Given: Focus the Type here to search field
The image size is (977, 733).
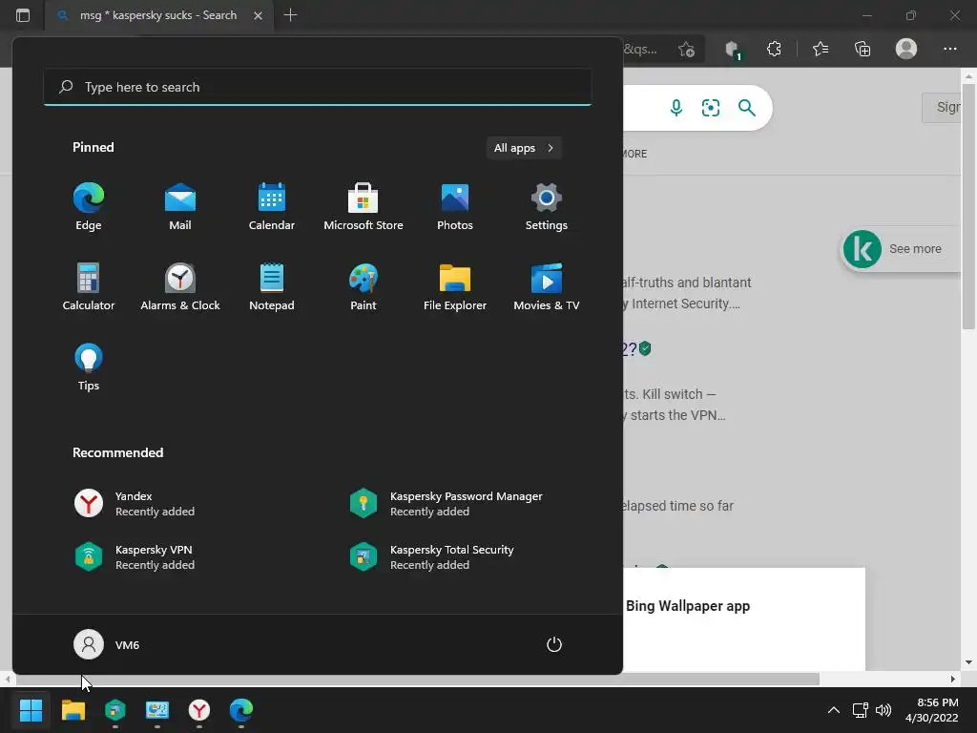Looking at the screenshot, I should pos(317,87).
